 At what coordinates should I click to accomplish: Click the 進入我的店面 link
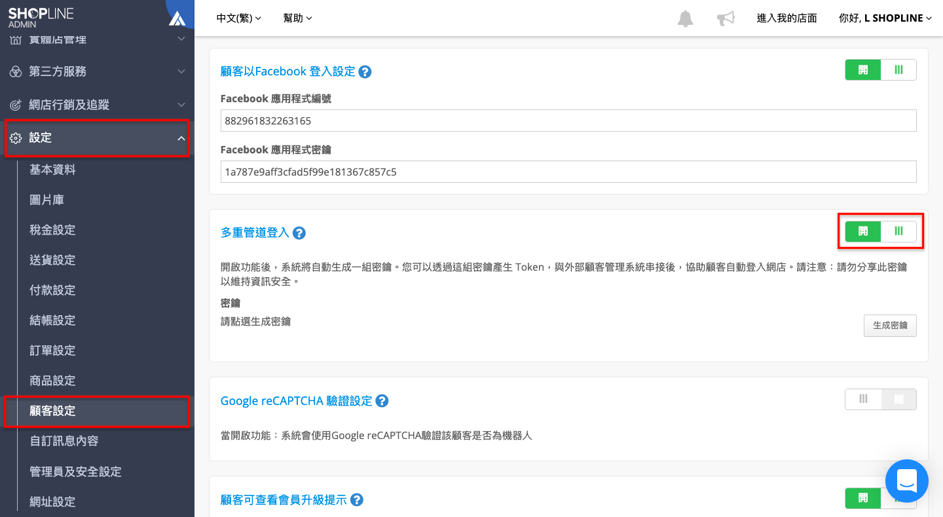click(786, 18)
